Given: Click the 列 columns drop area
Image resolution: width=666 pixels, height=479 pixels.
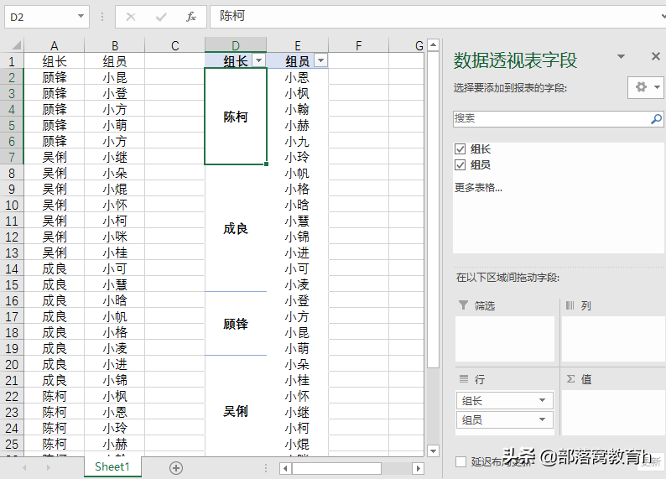Looking at the screenshot, I should 614,338.
